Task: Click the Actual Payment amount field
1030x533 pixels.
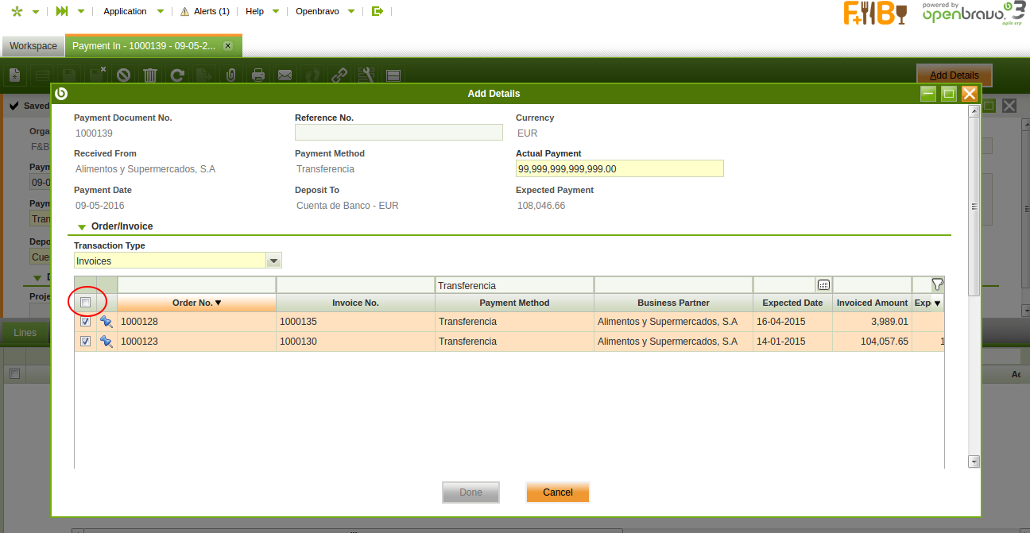Action: (619, 168)
